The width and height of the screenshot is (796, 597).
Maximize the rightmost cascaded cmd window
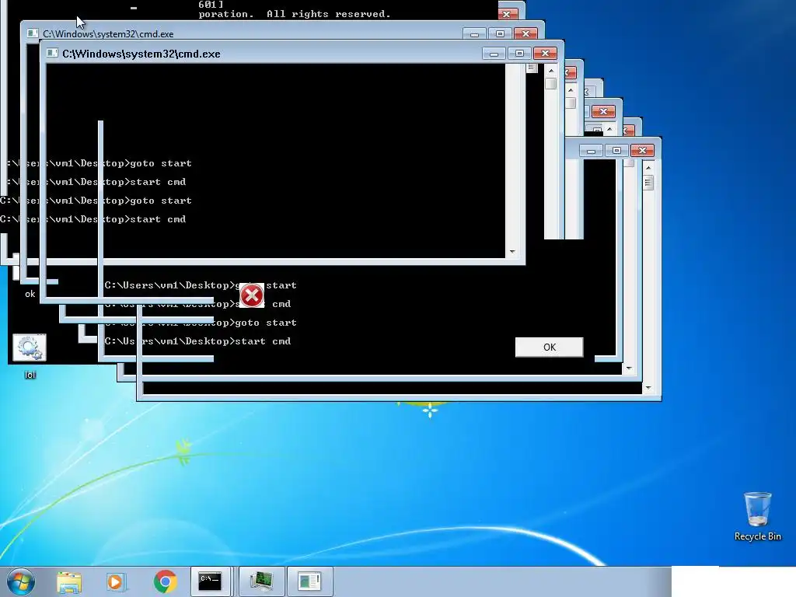point(616,151)
